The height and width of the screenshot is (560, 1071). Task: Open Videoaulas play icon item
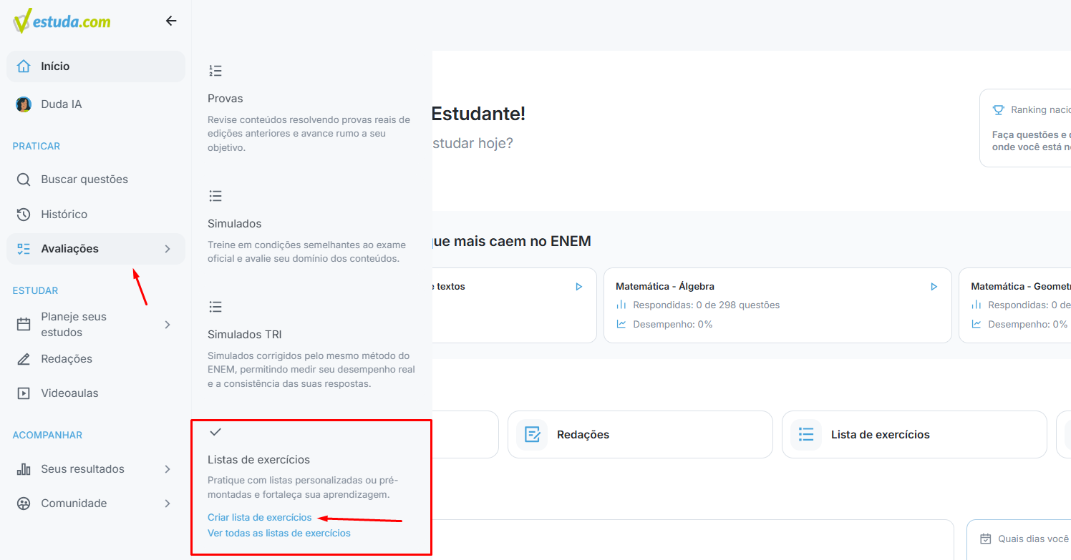coord(96,393)
